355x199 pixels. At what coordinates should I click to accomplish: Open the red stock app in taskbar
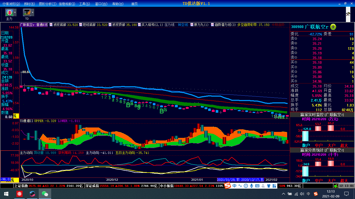click(20, 194)
